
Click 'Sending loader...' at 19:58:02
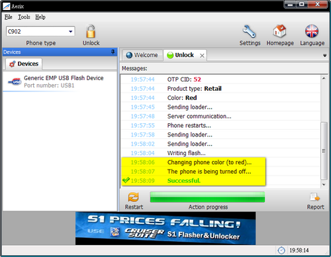point(190,144)
